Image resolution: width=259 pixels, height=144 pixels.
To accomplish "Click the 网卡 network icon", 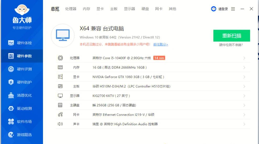I will click(60, 115).
